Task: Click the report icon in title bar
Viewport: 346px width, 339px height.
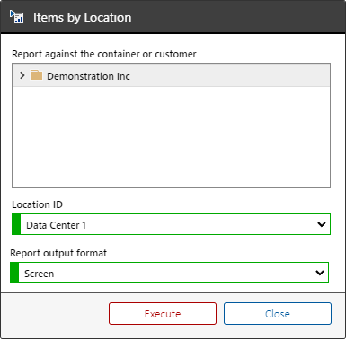Action: coord(16,17)
